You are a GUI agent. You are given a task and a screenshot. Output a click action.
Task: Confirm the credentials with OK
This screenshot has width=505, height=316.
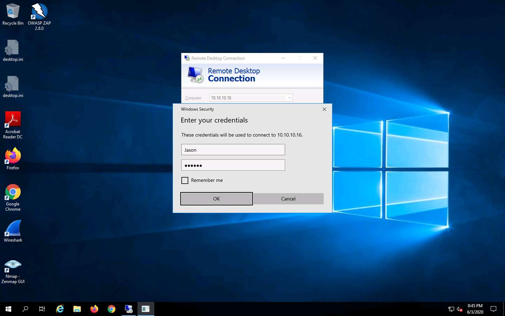216,199
